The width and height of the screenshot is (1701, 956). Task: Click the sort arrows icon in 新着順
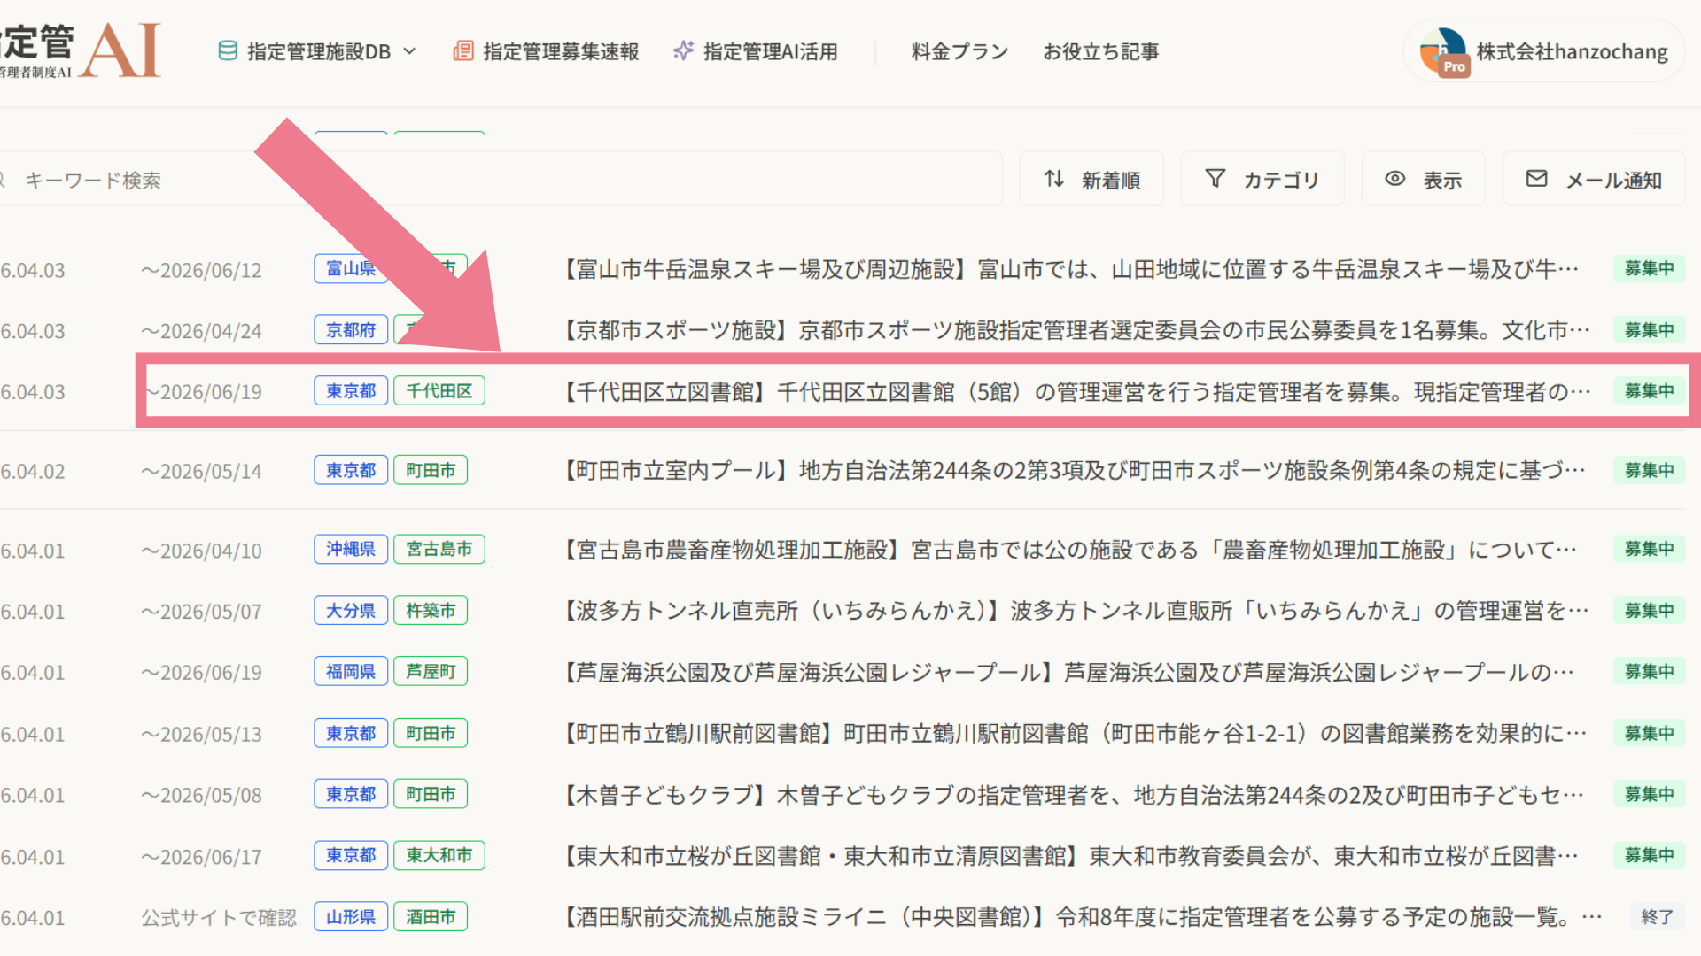click(1053, 179)
